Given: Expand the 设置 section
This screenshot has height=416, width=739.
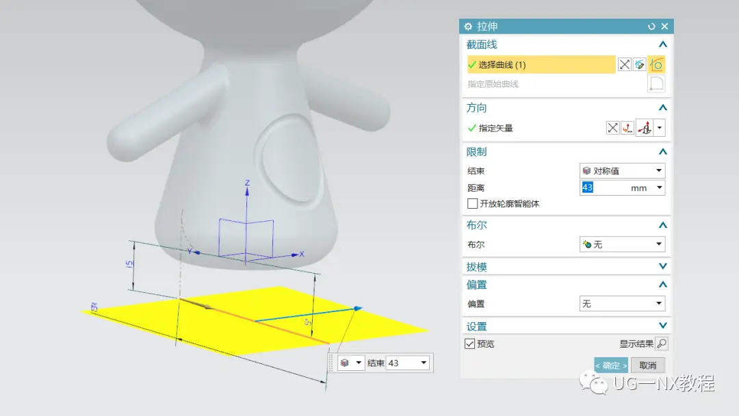Looking at the screenshot, I should [x=662, y=326].
